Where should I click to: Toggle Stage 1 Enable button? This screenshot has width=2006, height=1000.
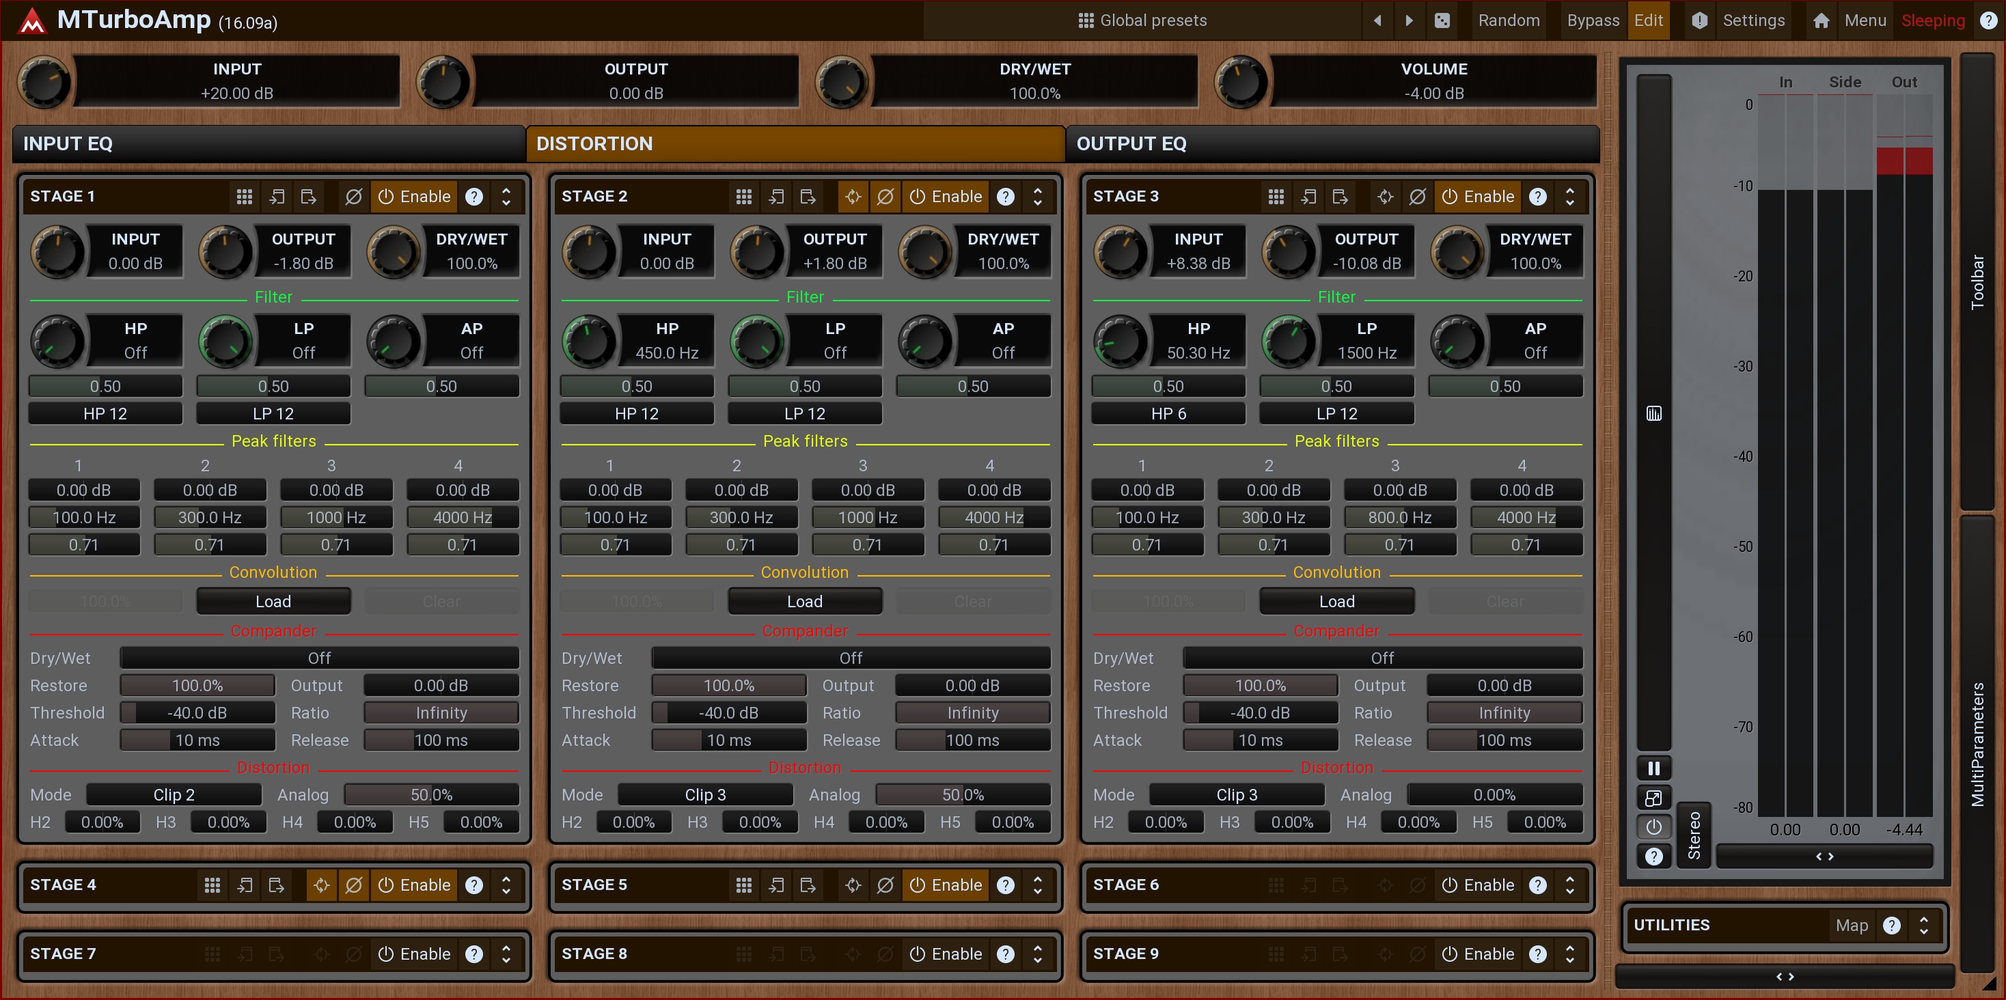pos(414,197)
